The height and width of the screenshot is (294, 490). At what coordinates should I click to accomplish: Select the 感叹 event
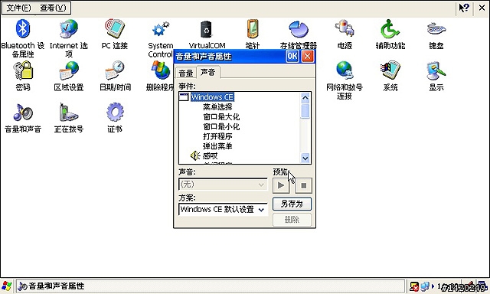click(210, 156)
